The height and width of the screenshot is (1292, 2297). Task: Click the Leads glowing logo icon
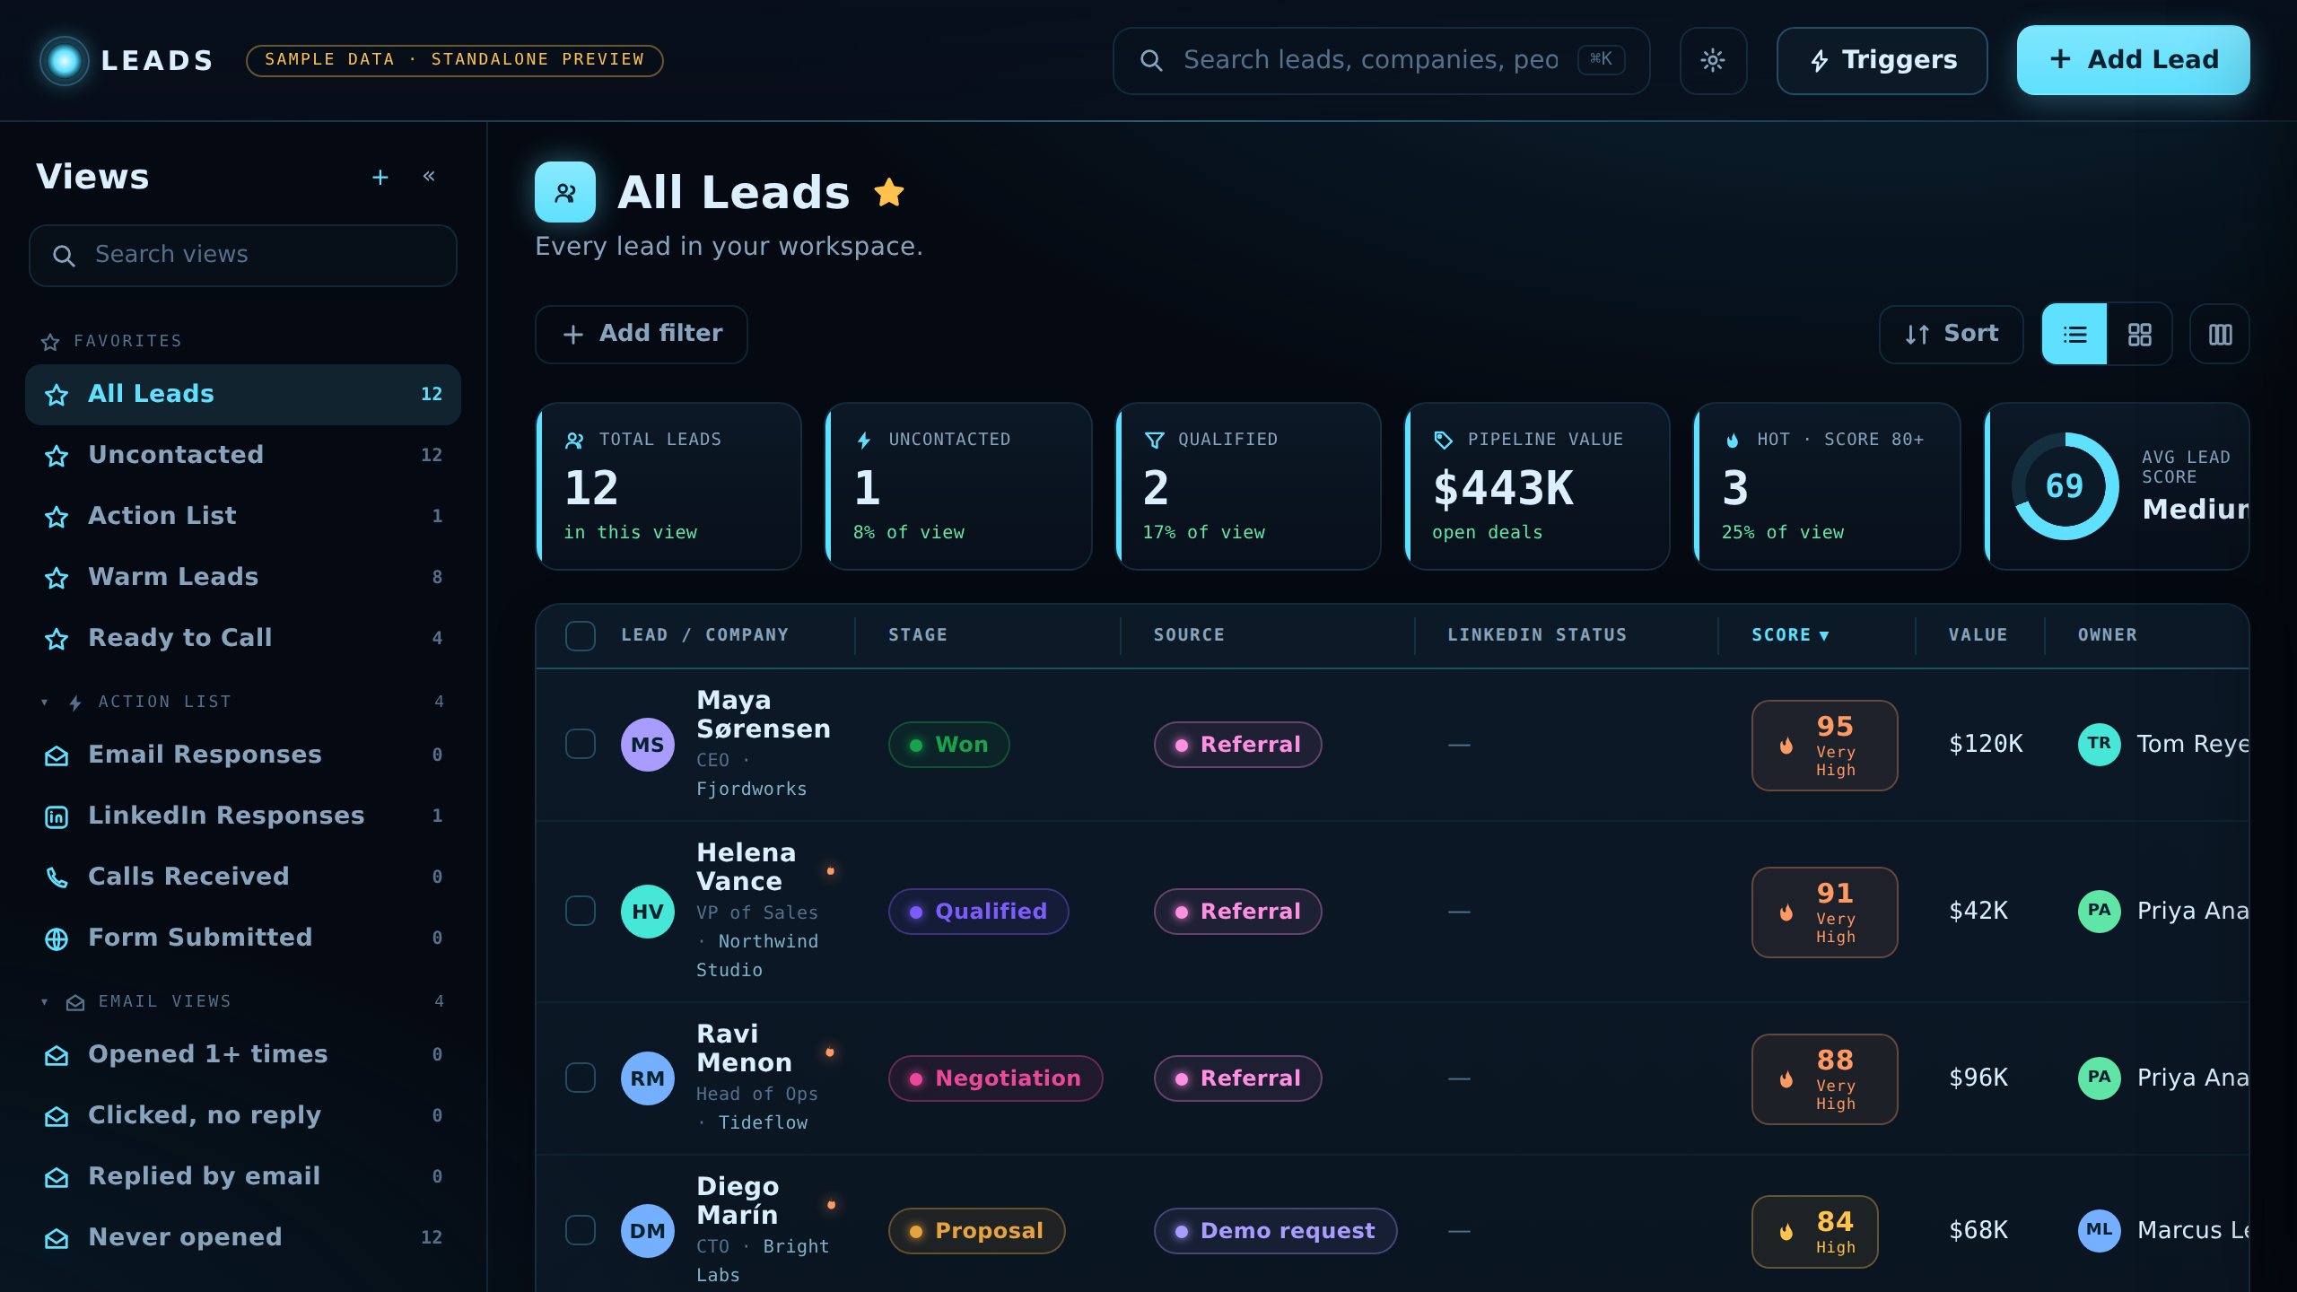[x=64, y=60]
